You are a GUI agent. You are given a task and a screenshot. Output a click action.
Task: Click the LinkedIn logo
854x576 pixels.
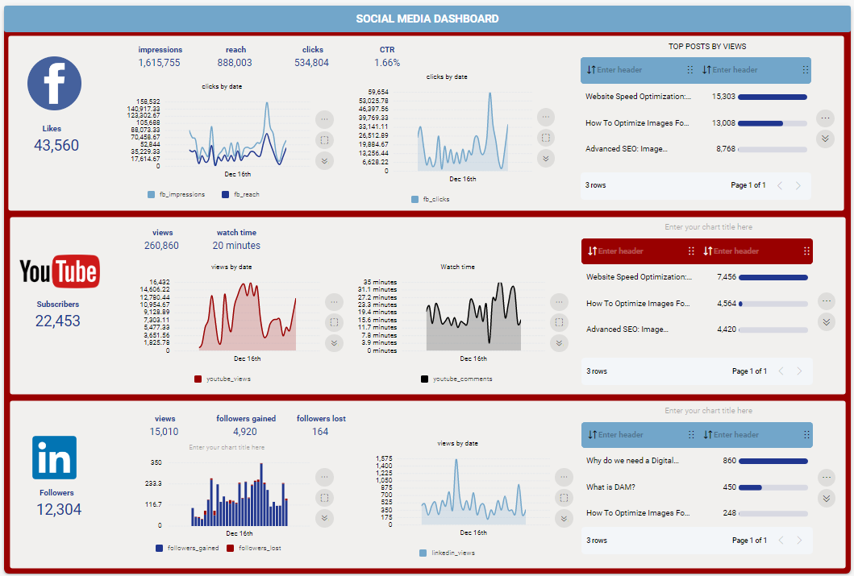pos(55,458)
